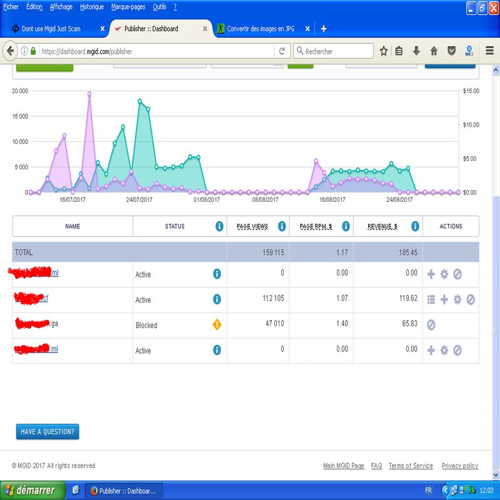The image size is (500, 500).
Task: Open the Fichier menu
Action: tap(11, 7)
